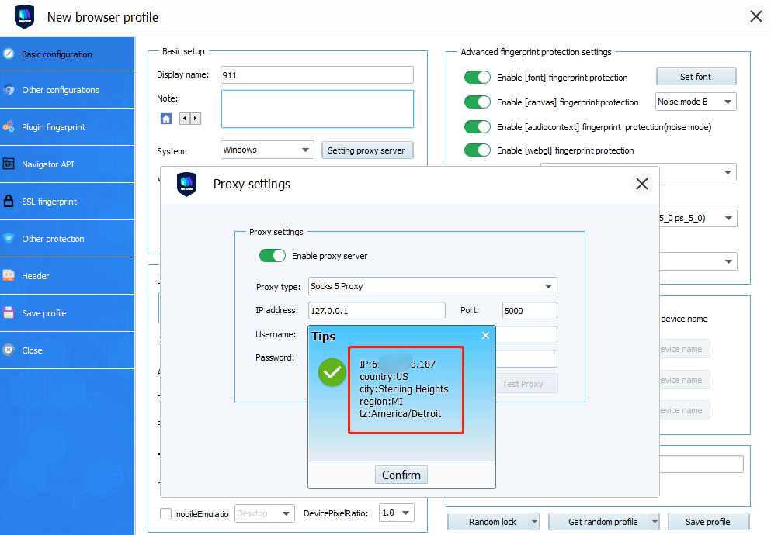This screenshot has width=771, height=535.
Task: Open Other configurations in sidebar
Action: 61,90
